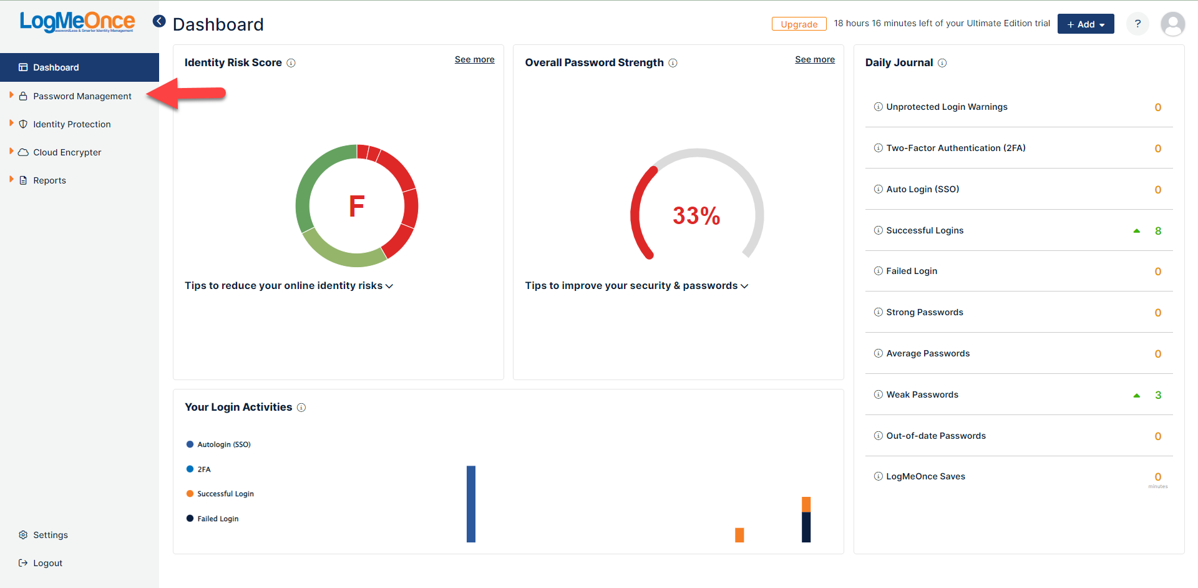
Task: Click the Two-Factor Authentication (2FA) label
Action: point(956,148)
